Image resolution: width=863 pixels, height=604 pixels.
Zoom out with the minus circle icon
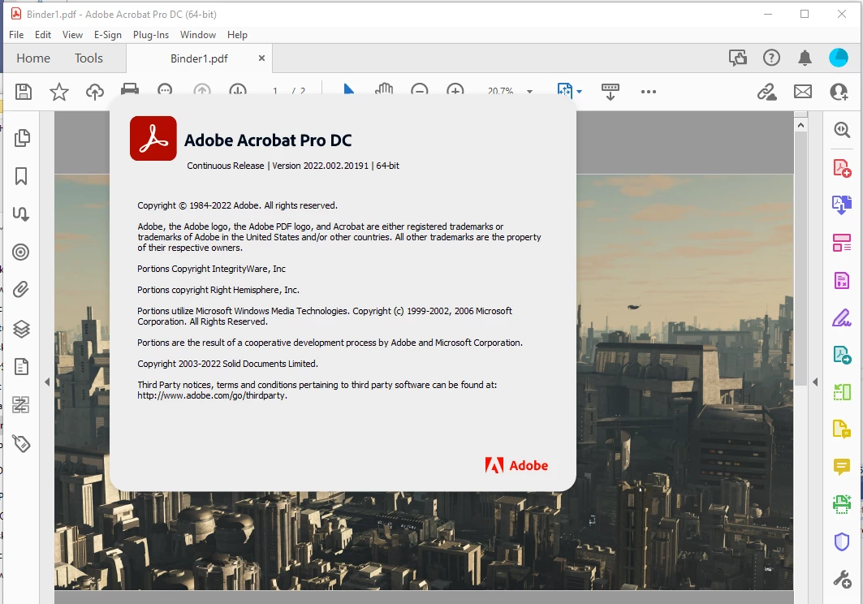[420, 90]
